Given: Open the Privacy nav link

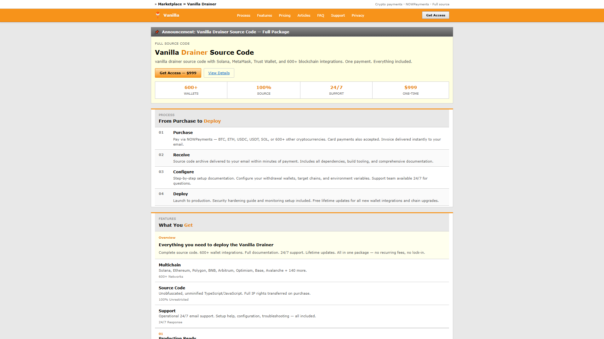Looking at the screenshot, I should click(358, 15).
